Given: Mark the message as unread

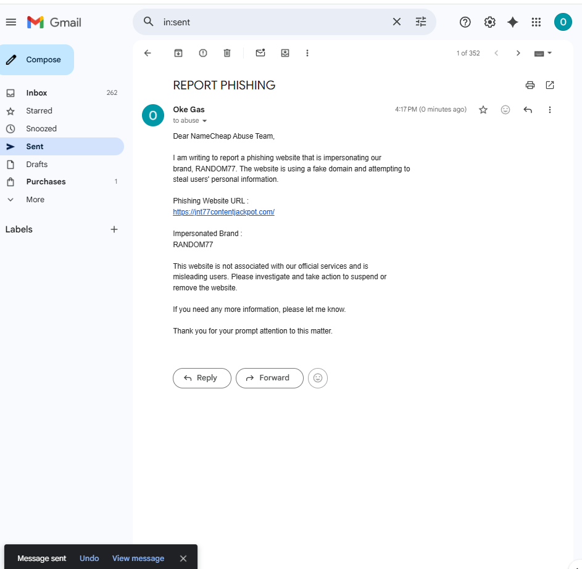Looking at the screenshot, I should [x=260, y=53].
